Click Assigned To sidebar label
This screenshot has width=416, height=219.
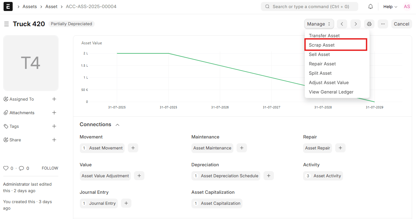click(x=21, y=99)
